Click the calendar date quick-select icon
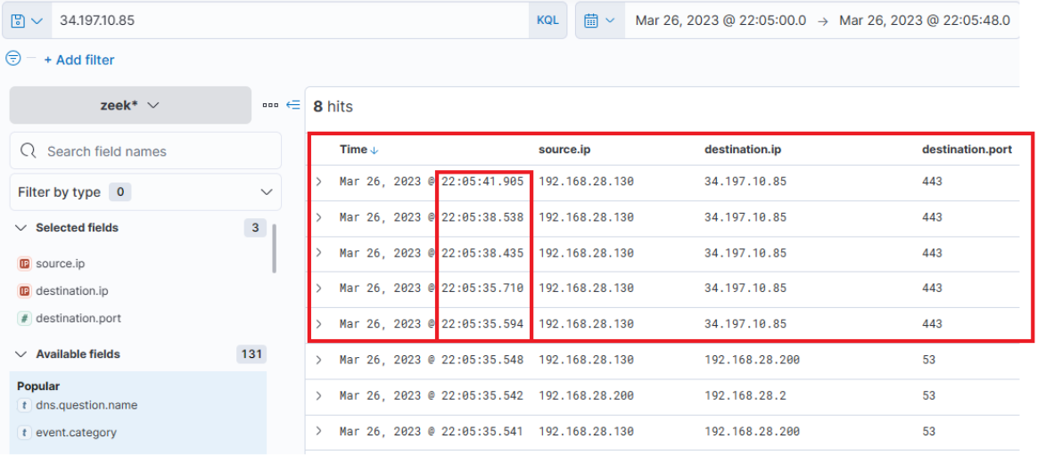This screenshot has width=1037, height=455. pos(598,20)
